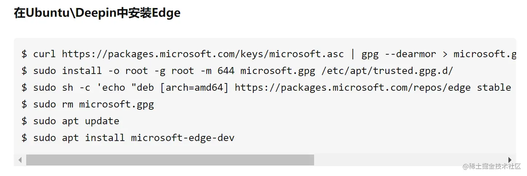Click the microsoft-edge-dev package name
The image size is (527, 176).
click(x=182, y=138)
